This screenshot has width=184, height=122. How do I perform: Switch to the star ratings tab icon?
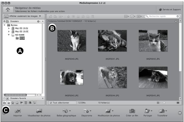13,103
